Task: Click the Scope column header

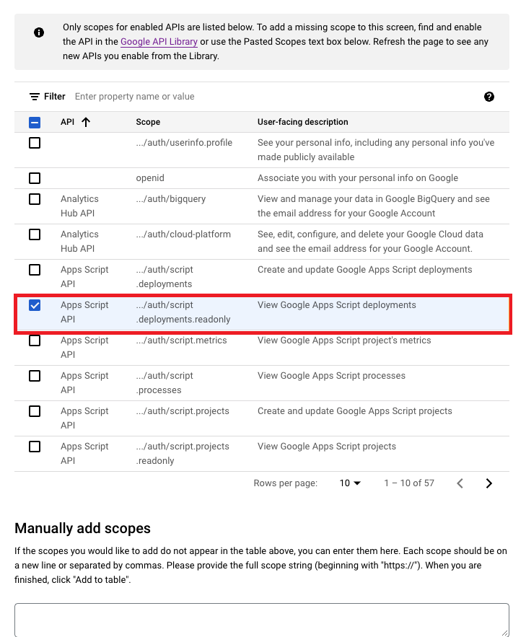Action: pyautogui.click(x=148, y=122)
